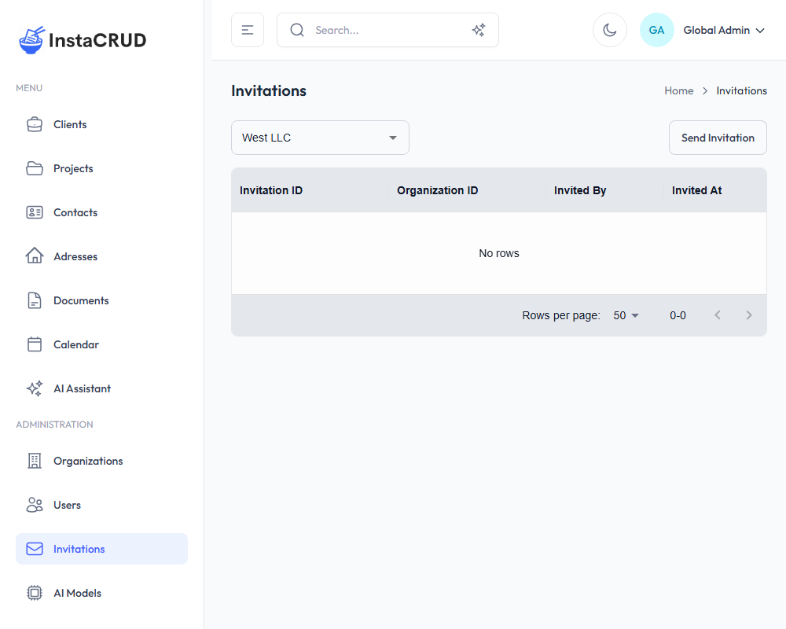Click the GA avatar circle
This screenshot has height=629, width=786.
[x=656, y=30]
